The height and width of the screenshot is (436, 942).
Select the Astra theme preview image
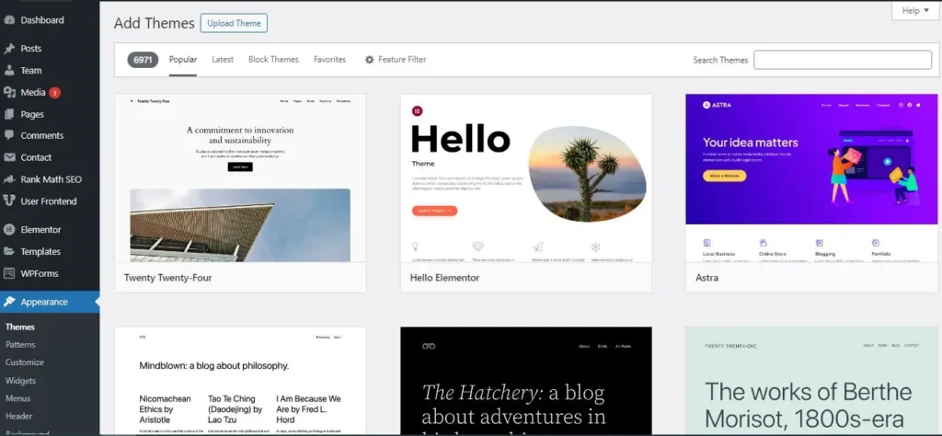[x=811, y=178]
